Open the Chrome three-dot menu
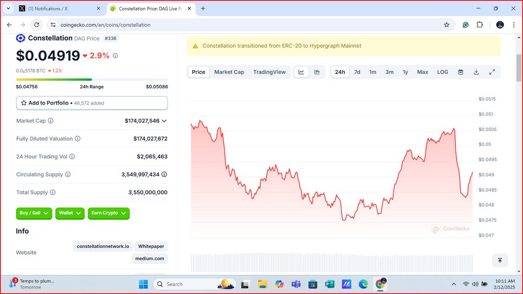The width and height of the screenshot is (523, 294). point(513,25)
